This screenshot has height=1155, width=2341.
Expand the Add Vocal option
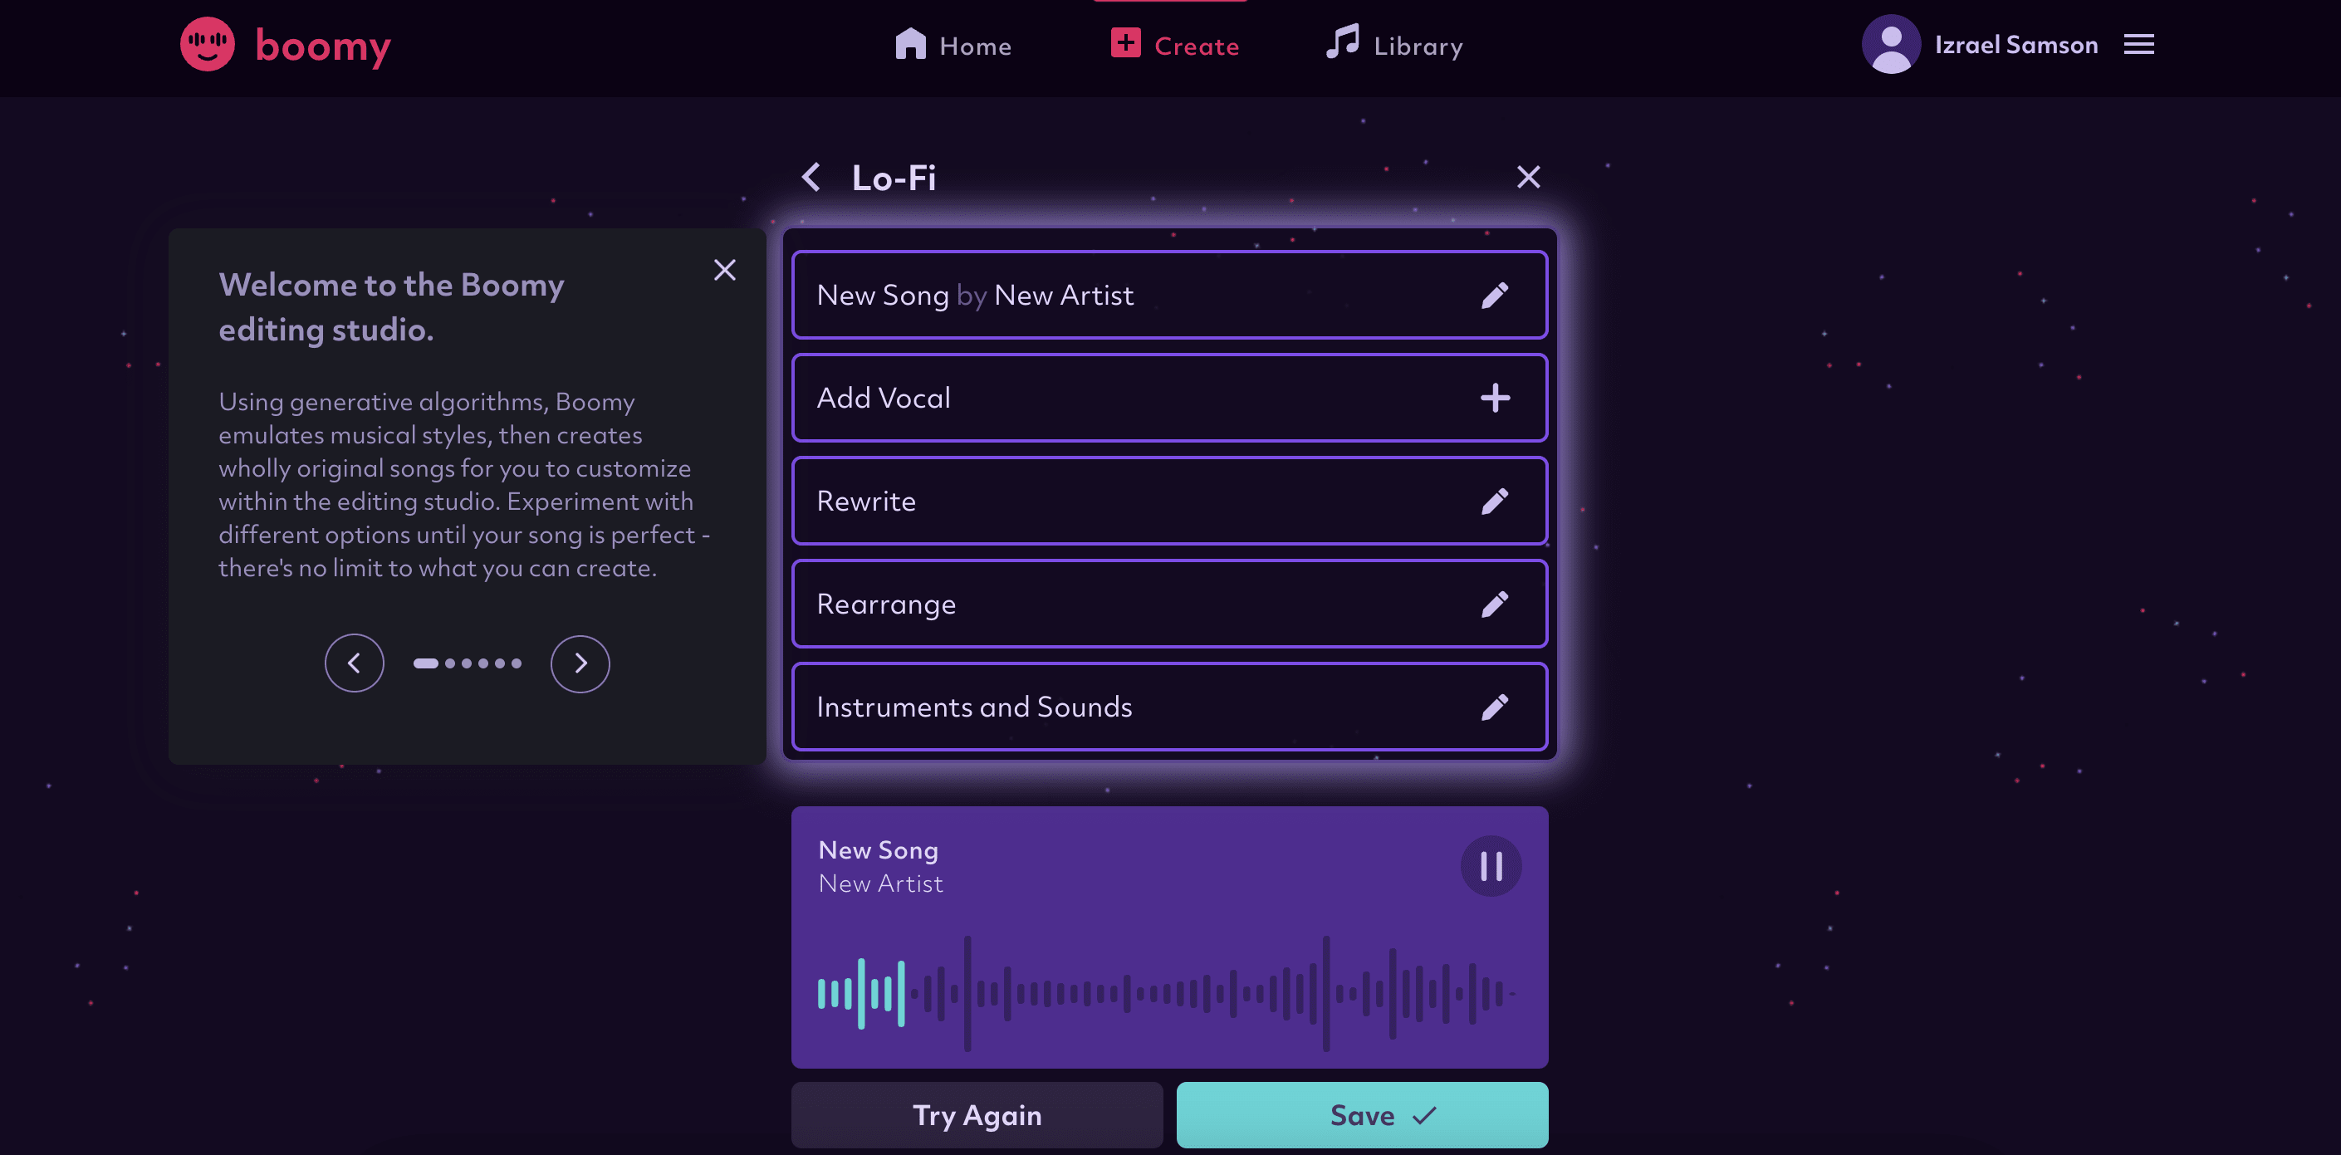point(1495,397)
